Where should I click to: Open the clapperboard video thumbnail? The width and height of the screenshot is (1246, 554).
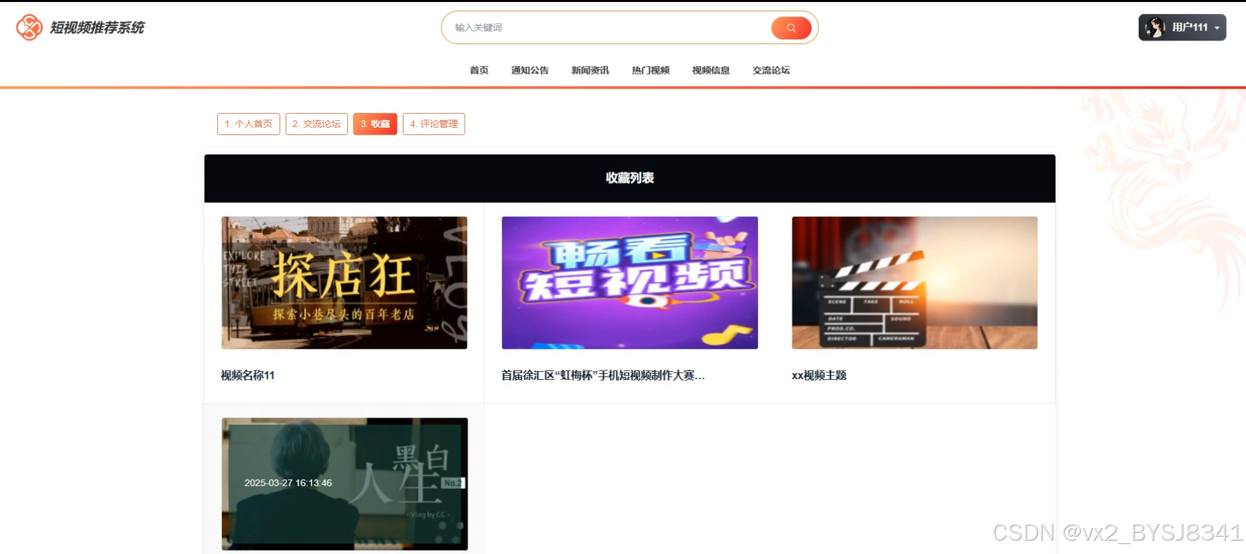click(914, 283)
